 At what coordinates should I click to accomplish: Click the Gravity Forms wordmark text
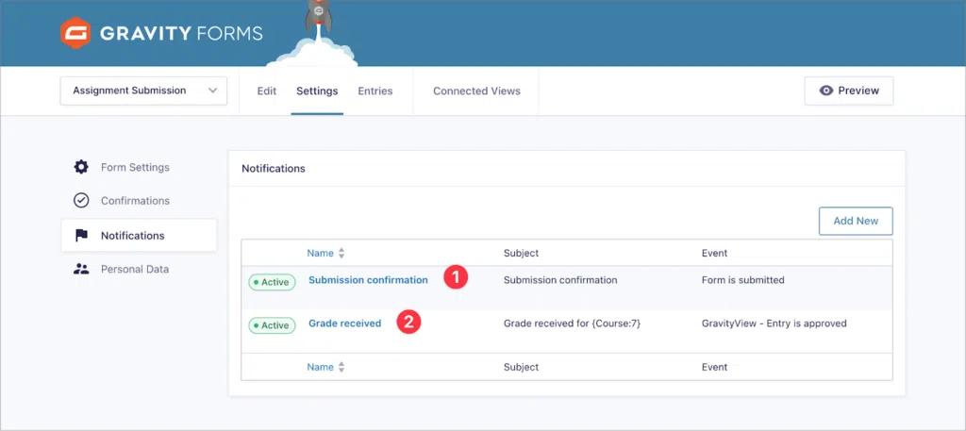tap(181, 33)
